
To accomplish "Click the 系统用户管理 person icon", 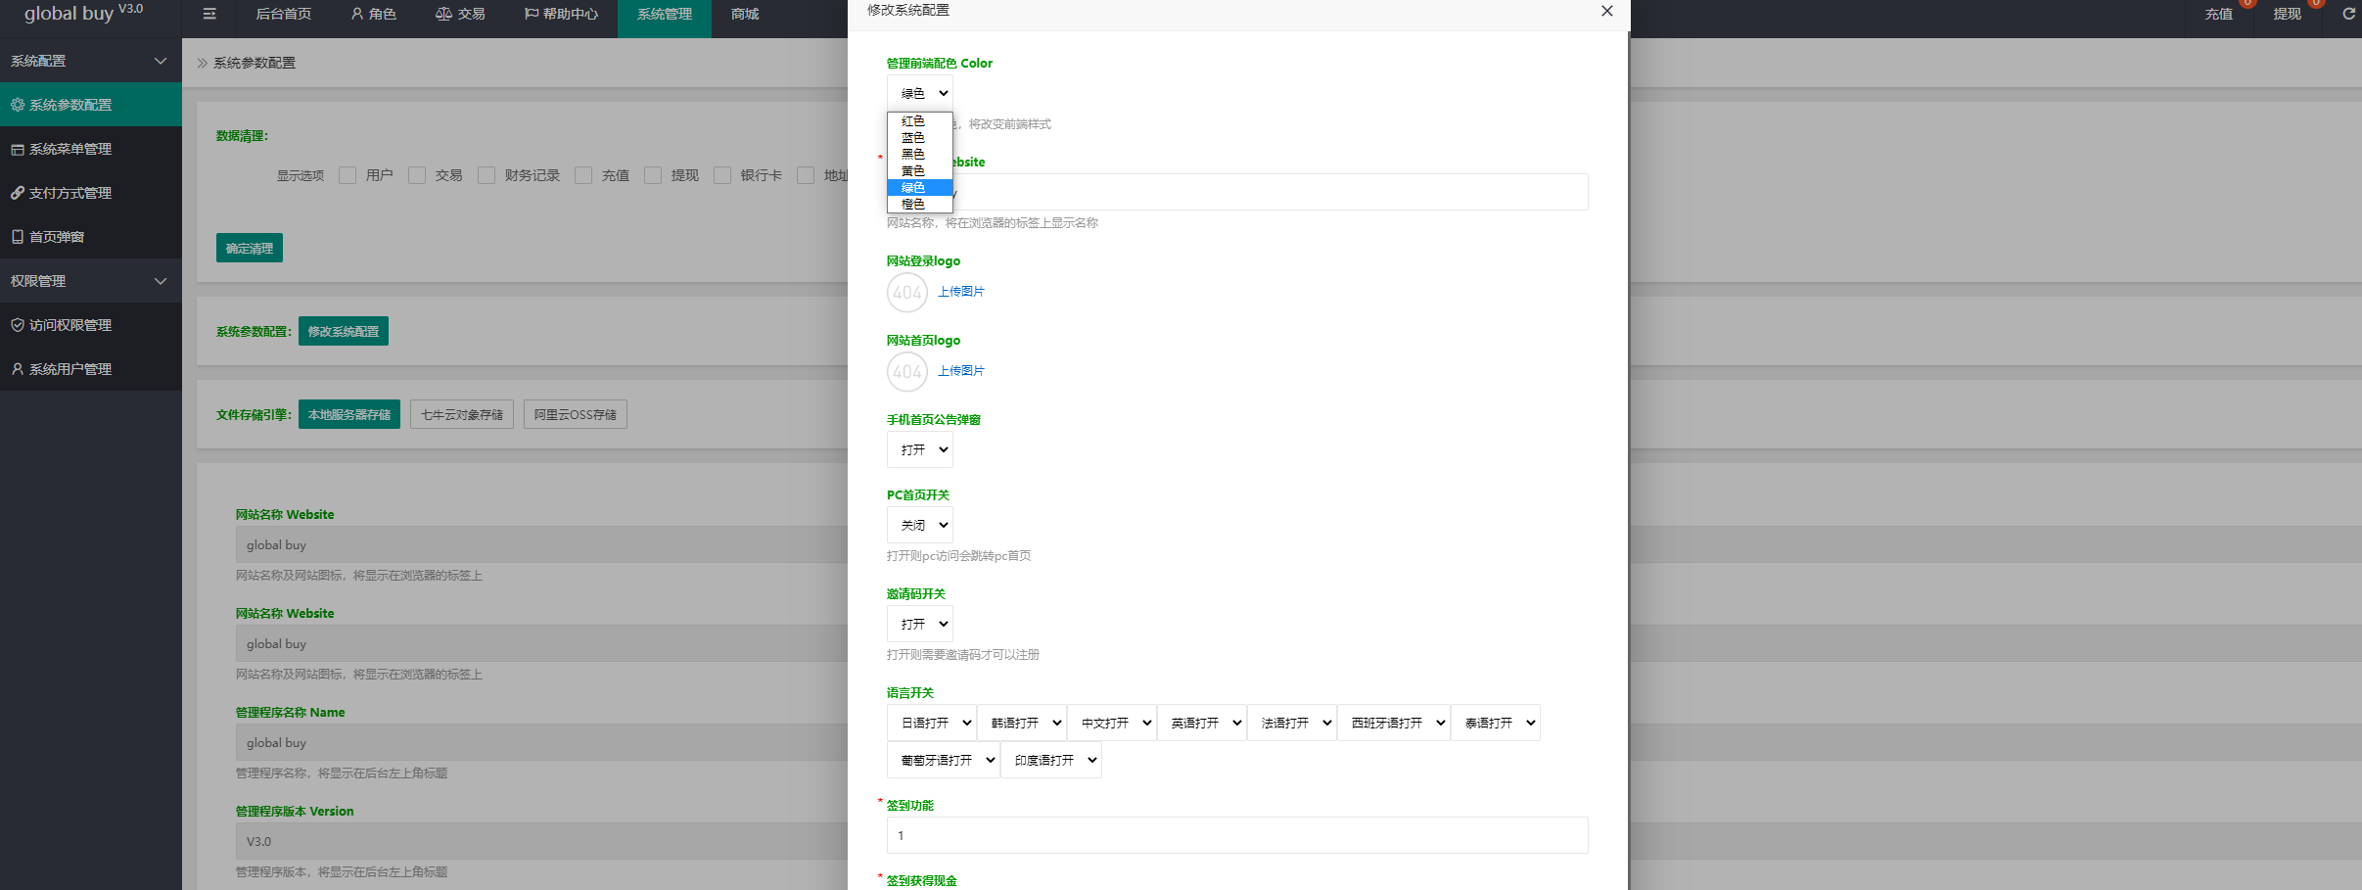I will pyautogui.click(x=17, y=368).
